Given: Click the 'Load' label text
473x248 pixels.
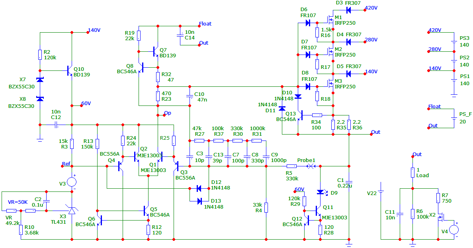Looking at the screenshot, I should point(422,175).
